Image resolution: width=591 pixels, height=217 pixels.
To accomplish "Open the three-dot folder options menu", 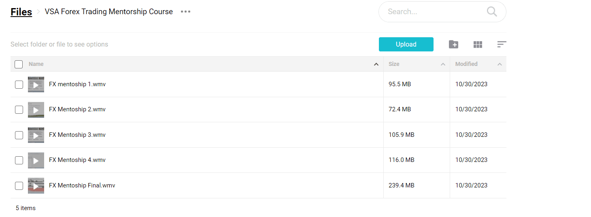I will pos(185,12).
